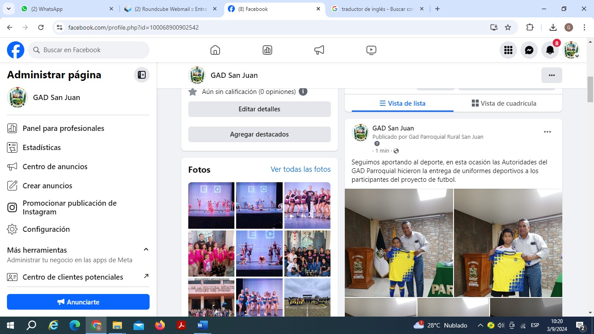This screenshot has width=594, height=334.
Task: Open the Messenger chat icon
Action: (x=529, y=50)
